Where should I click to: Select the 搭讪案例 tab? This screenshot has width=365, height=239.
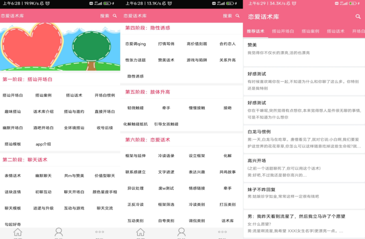pyautogui.click(x=310, y=31)
